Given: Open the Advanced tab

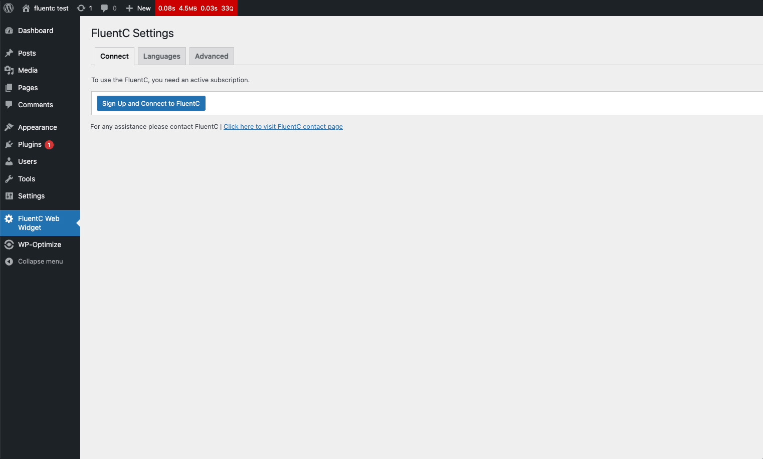Looking at the screenshot, I should 212,56.
